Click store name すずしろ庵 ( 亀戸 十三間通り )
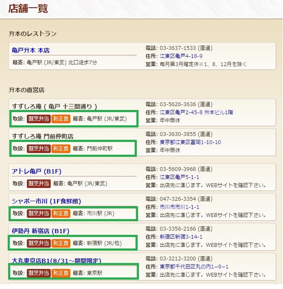 [55, 107]
